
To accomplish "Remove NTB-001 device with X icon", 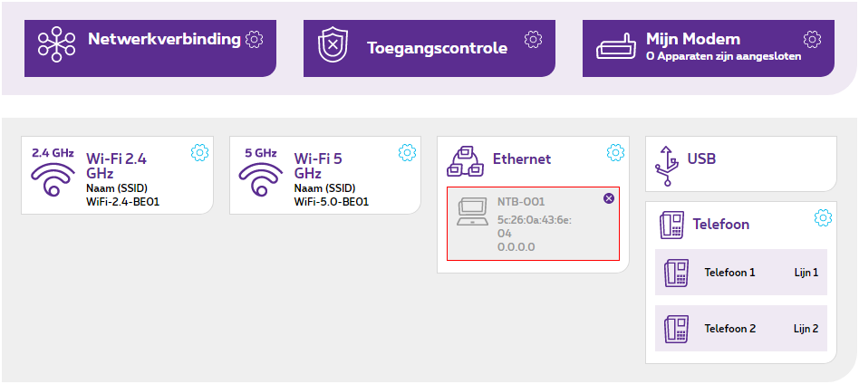I will point(609,198).
